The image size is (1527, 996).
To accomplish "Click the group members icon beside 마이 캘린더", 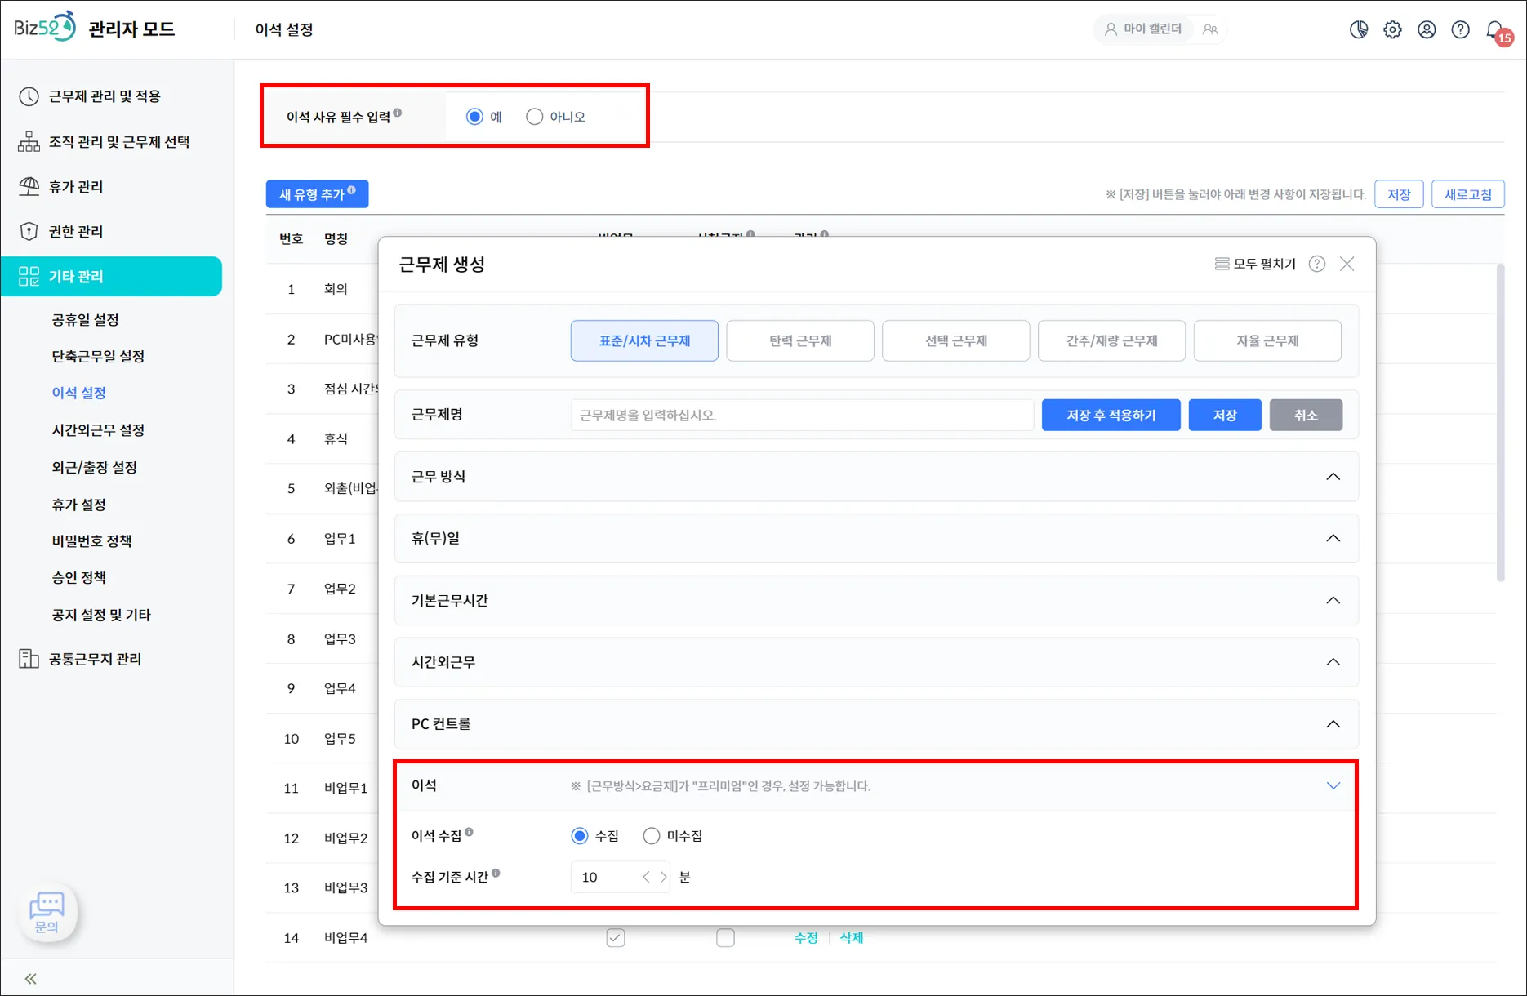I will pyautogui.click(x=1210, y=29).
